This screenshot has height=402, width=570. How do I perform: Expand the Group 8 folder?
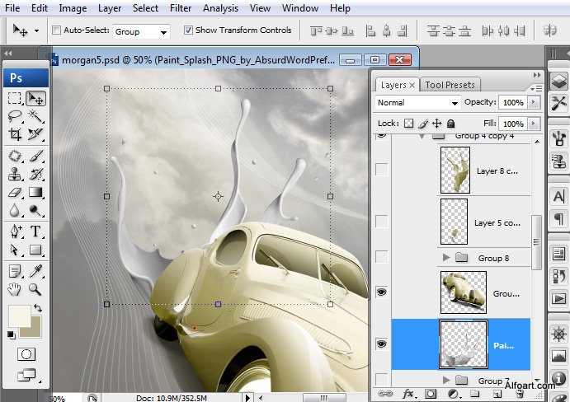[448, 258]
